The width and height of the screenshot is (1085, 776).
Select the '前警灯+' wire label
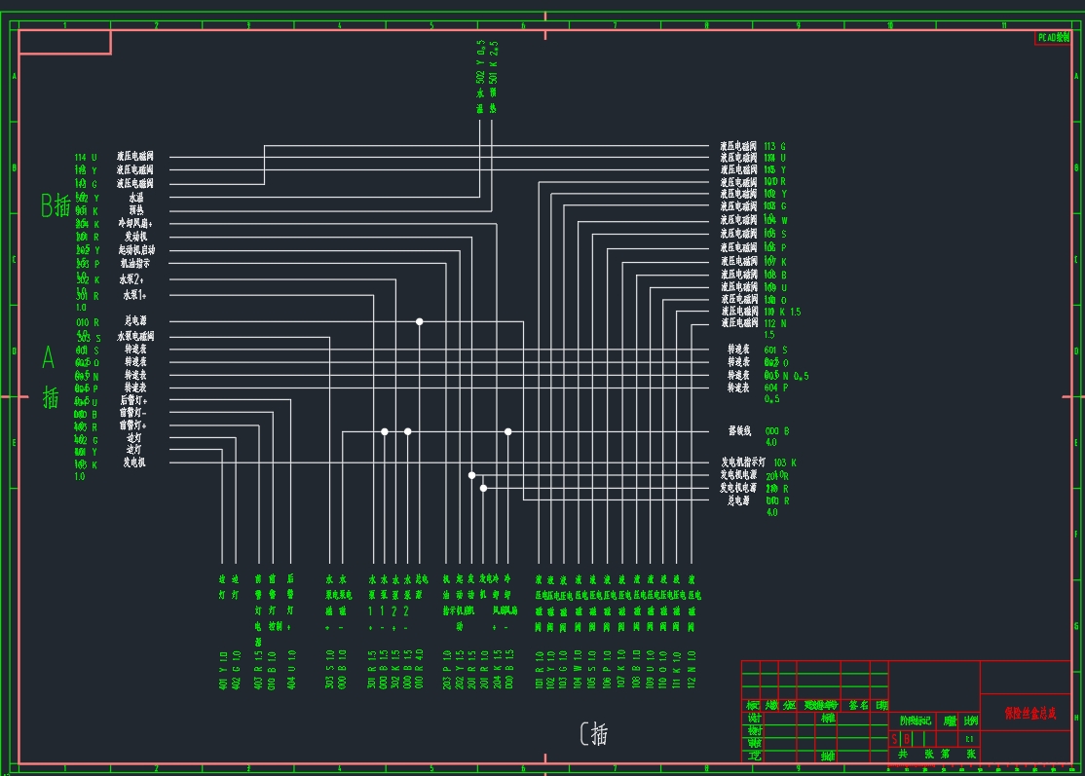[132, 425]
